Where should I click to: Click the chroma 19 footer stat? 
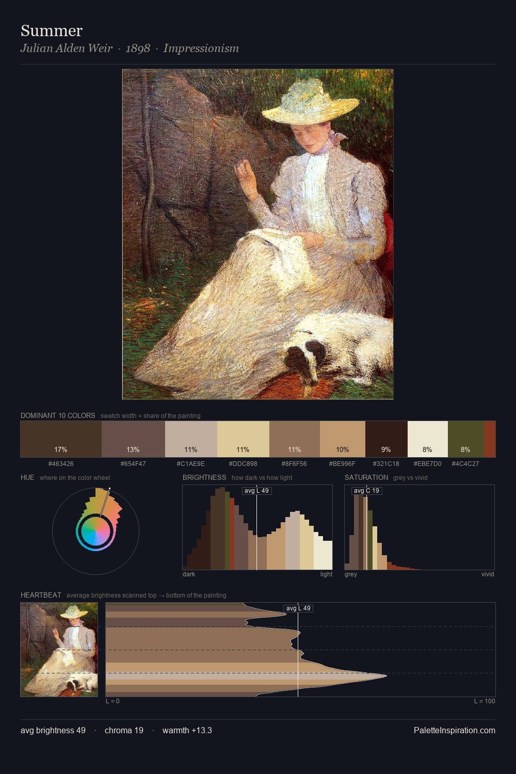tap(124, 730)
